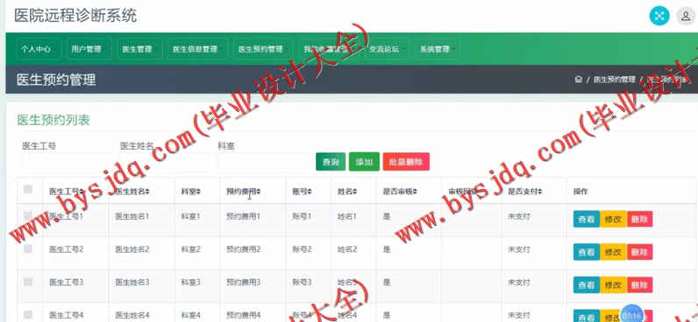Expand the 系统管理 menu
Viewport: 698px width, 322px height.
coord(438,49)
